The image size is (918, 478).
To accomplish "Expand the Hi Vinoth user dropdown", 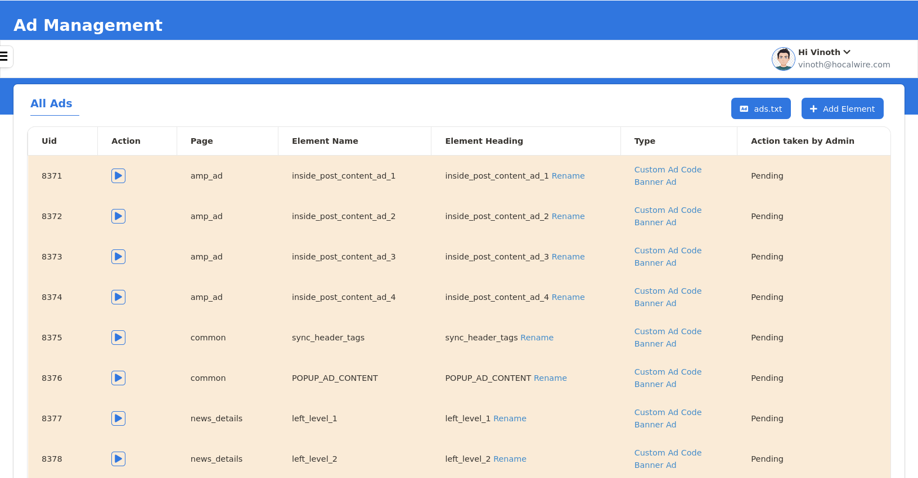I will [x=824, y=52].
